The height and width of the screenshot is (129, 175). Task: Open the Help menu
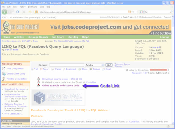pyautogui.click(x=48, y=7)
